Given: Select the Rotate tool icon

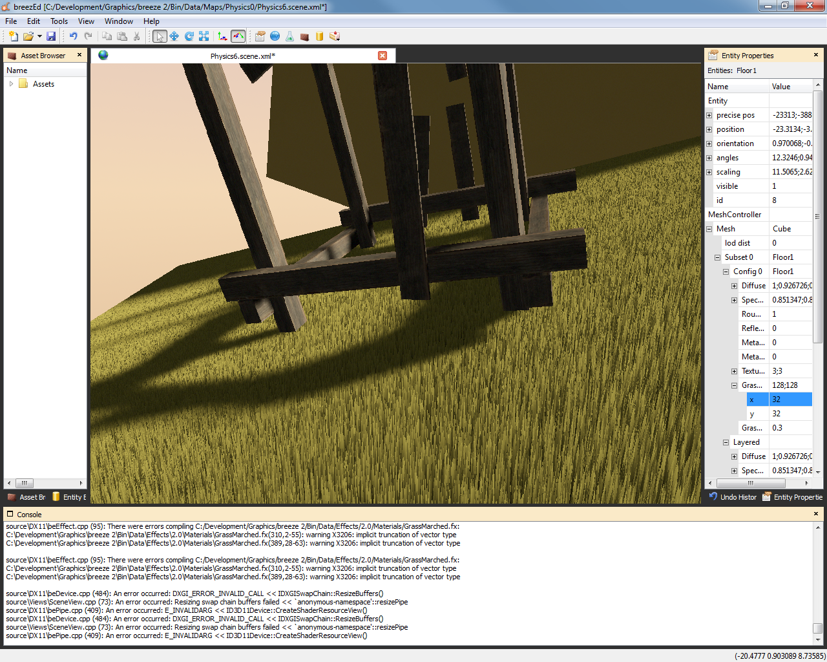Looking at the screenshot, I should (189, 36).
